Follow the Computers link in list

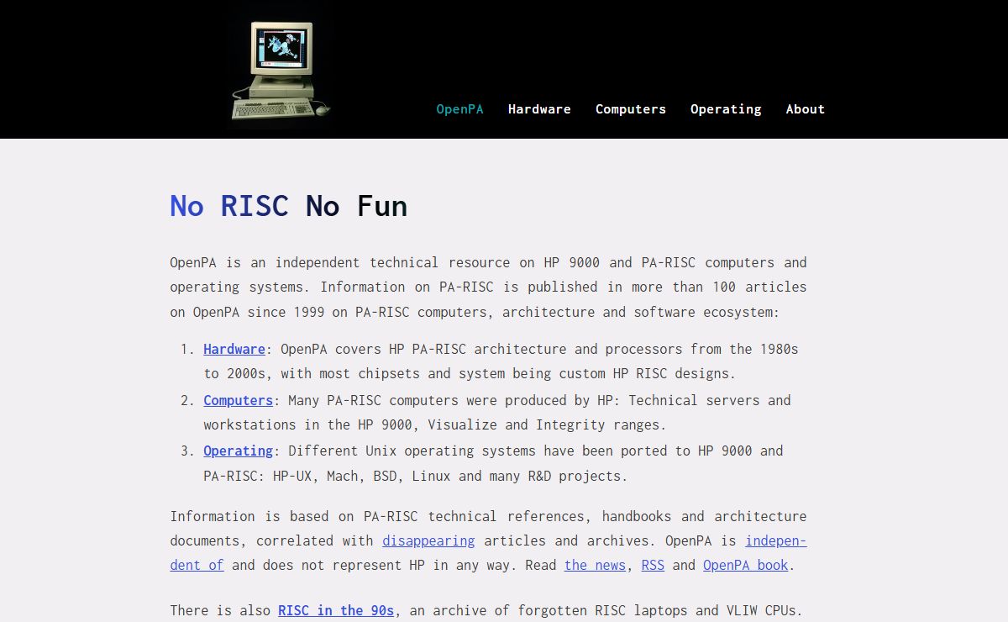pyautogui.click(x=239, y=400)
